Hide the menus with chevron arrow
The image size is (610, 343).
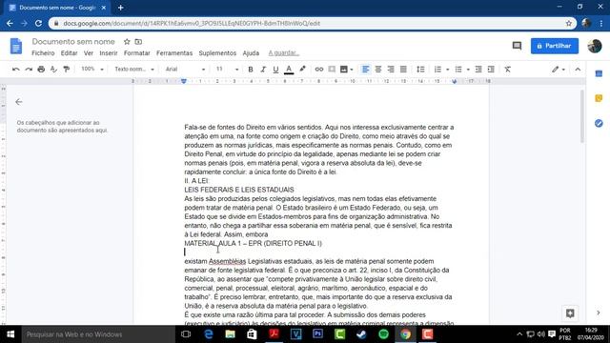[x=578, y=70]
